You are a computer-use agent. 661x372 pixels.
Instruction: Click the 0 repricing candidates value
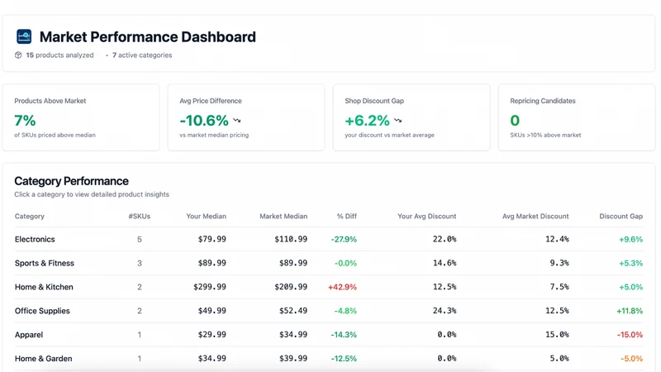click(x=515, y=121)
